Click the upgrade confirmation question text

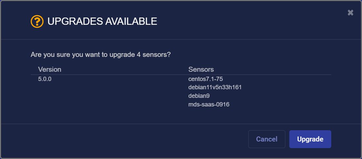pos(101,55)
